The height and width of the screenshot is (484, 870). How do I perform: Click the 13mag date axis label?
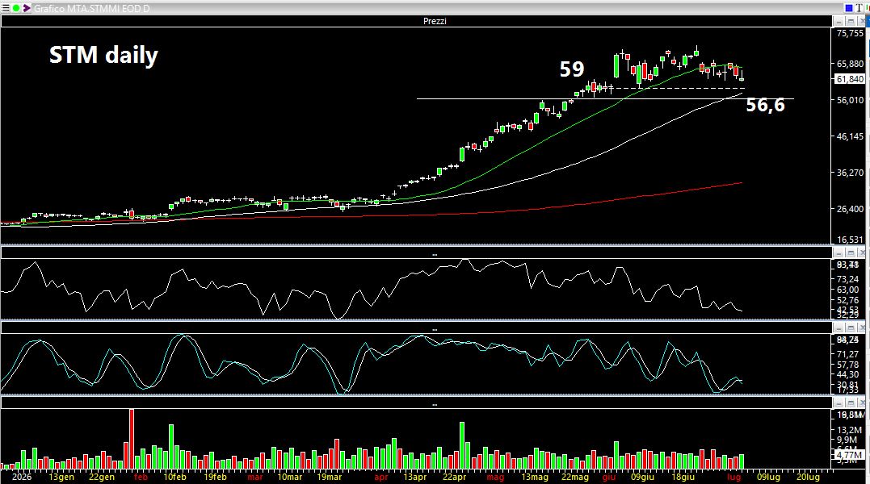pyautogui.click(x=535, y=477)
